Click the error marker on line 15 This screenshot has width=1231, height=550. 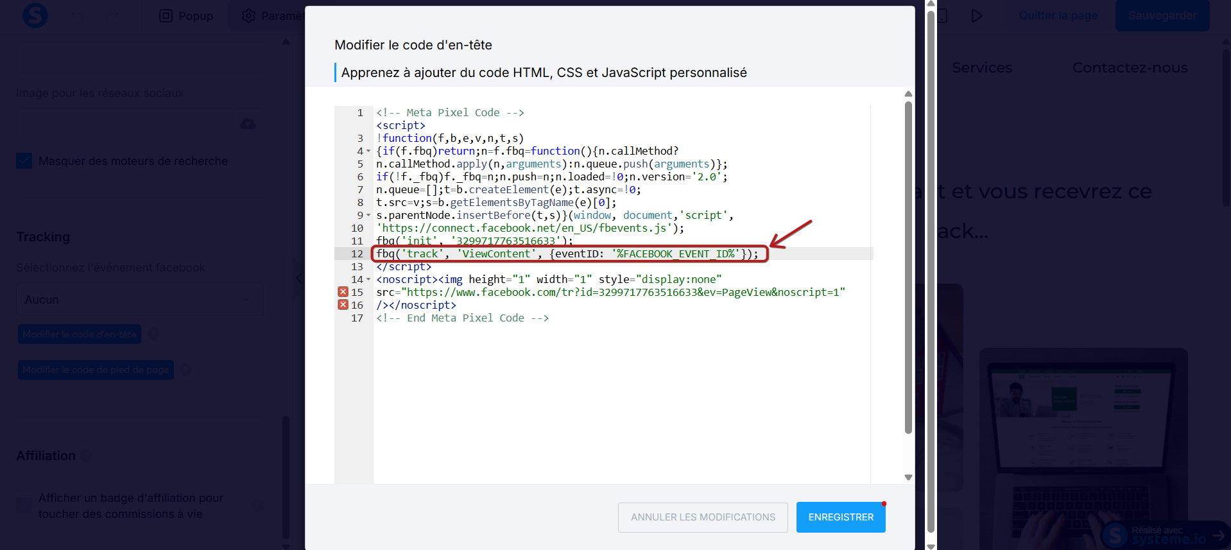[x=343, y=292]
